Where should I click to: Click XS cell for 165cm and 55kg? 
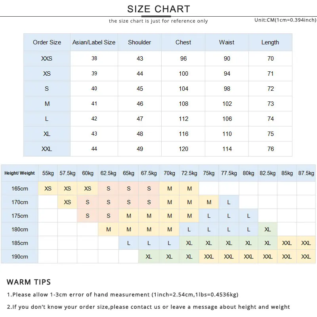click(48, 189)
